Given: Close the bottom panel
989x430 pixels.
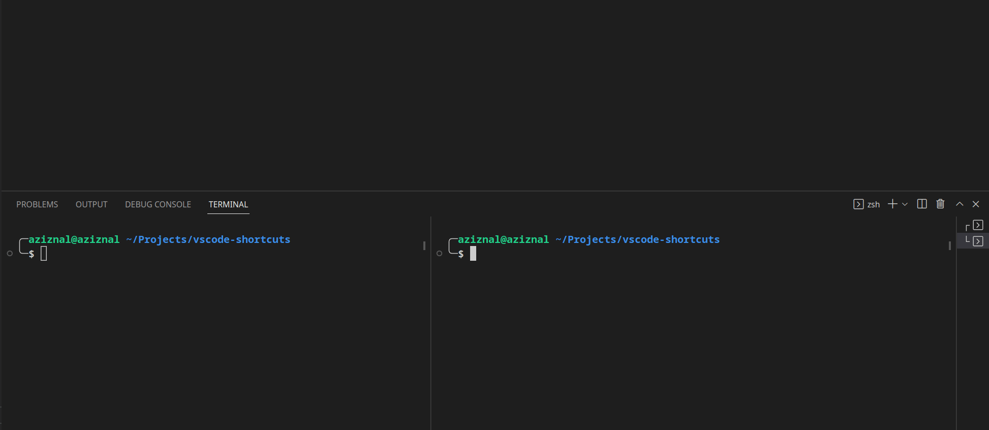Looking at the screenshot, I should [975, 204].
